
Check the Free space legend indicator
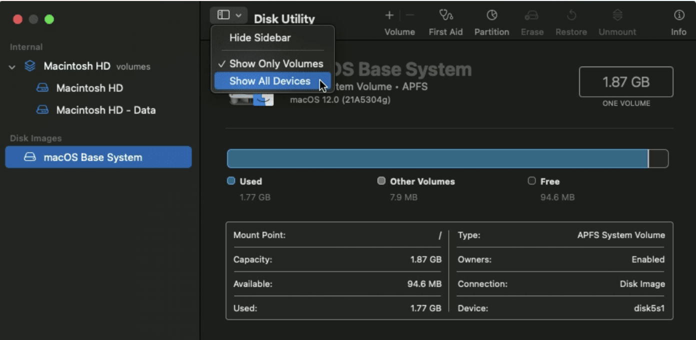click(531, 181)
